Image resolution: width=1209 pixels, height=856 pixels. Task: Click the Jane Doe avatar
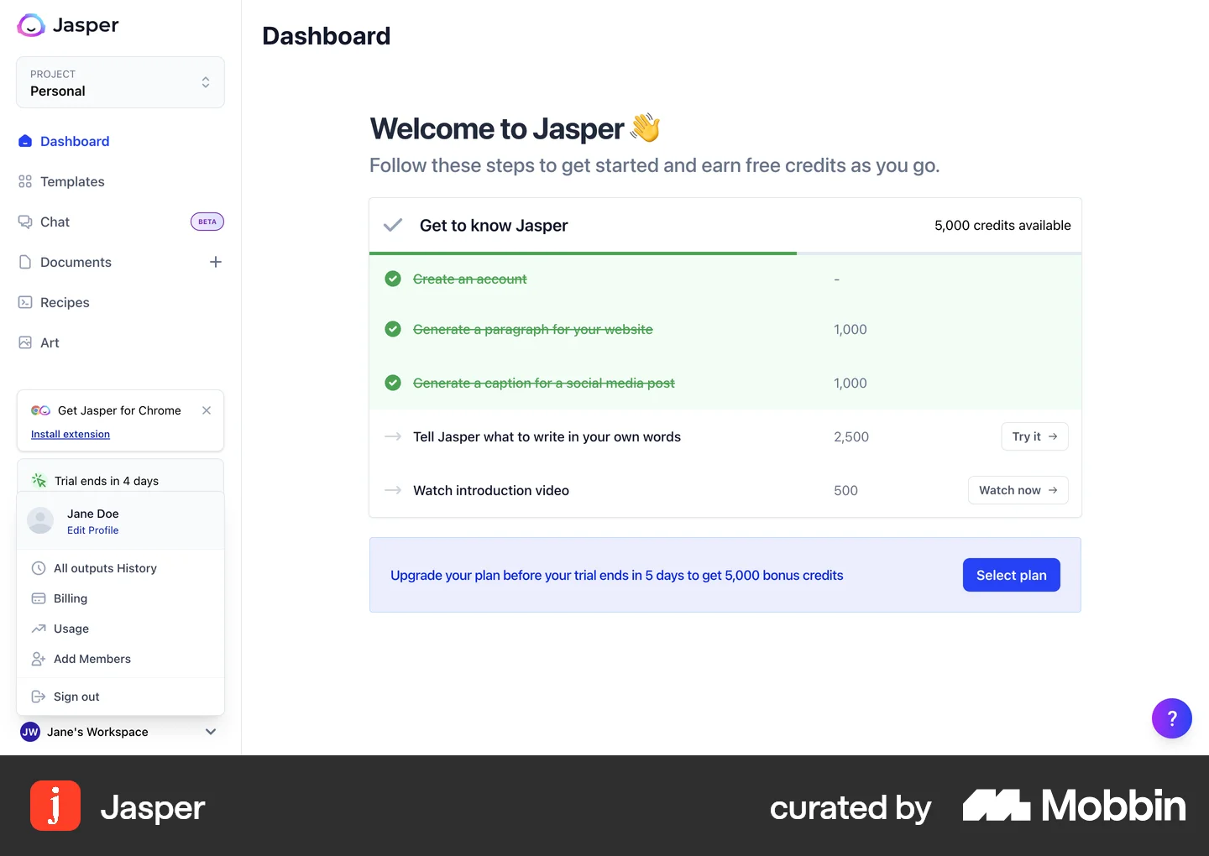pyautogui.click(x=40, y=520)
